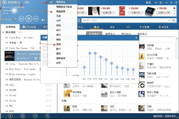Open the 安静 mood station thumbnail
The width and height of the screenshot is (179, 119).
tap(142, 108)
